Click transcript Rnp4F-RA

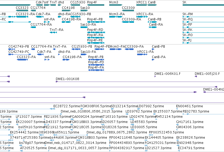coord(96,38)
